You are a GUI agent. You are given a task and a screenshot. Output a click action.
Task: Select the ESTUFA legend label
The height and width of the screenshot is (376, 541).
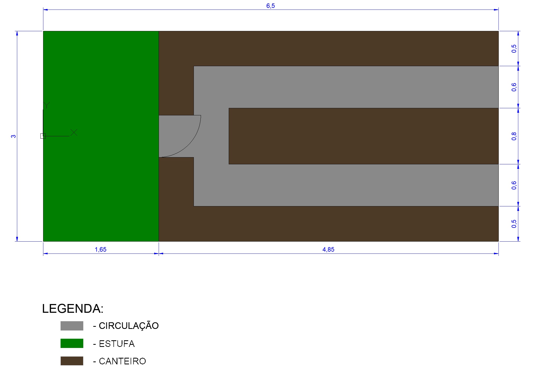click(114, 344)
